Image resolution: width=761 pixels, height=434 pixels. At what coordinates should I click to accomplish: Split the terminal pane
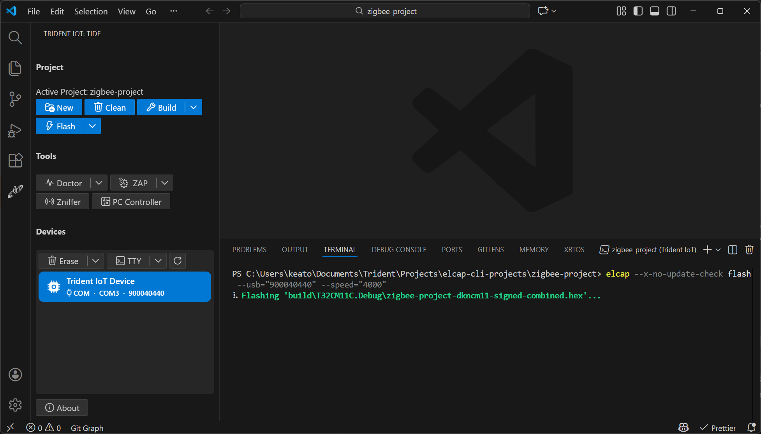[x=733, y=250]
